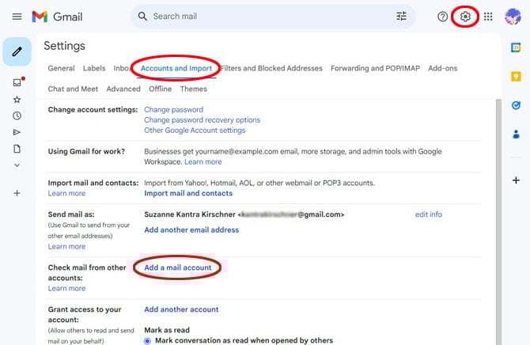Compose a new email with pencil button
Screen dimensions: 530x345
point(17,51)
